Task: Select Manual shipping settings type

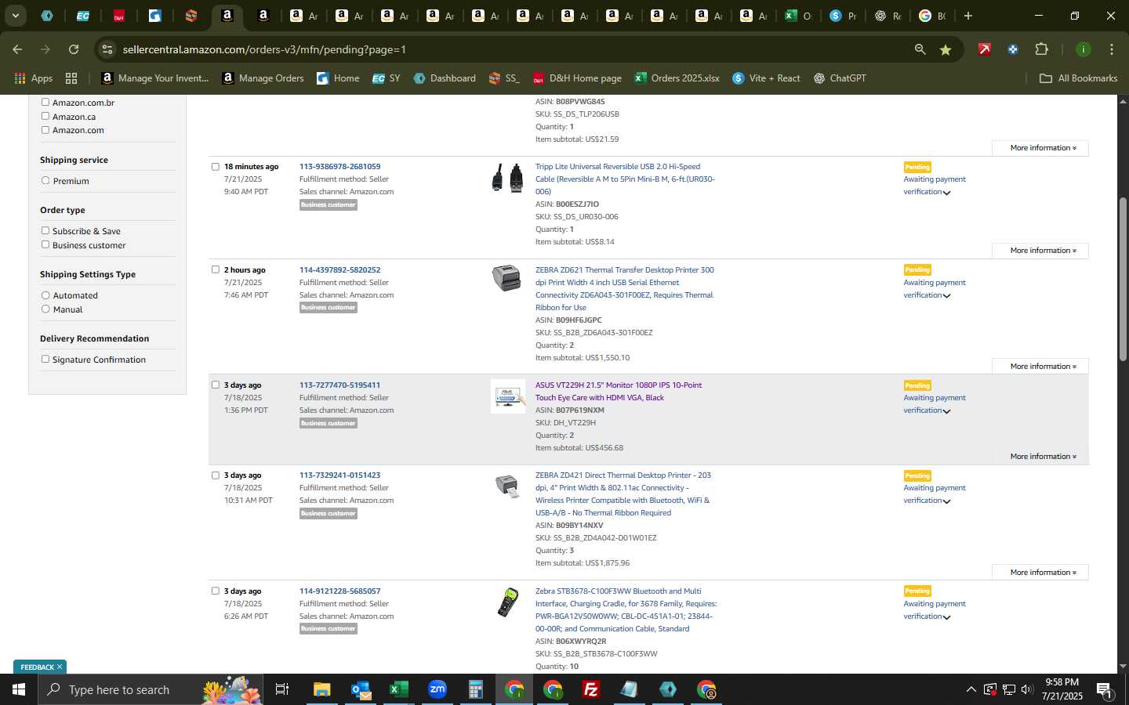Action: point(45,309)
